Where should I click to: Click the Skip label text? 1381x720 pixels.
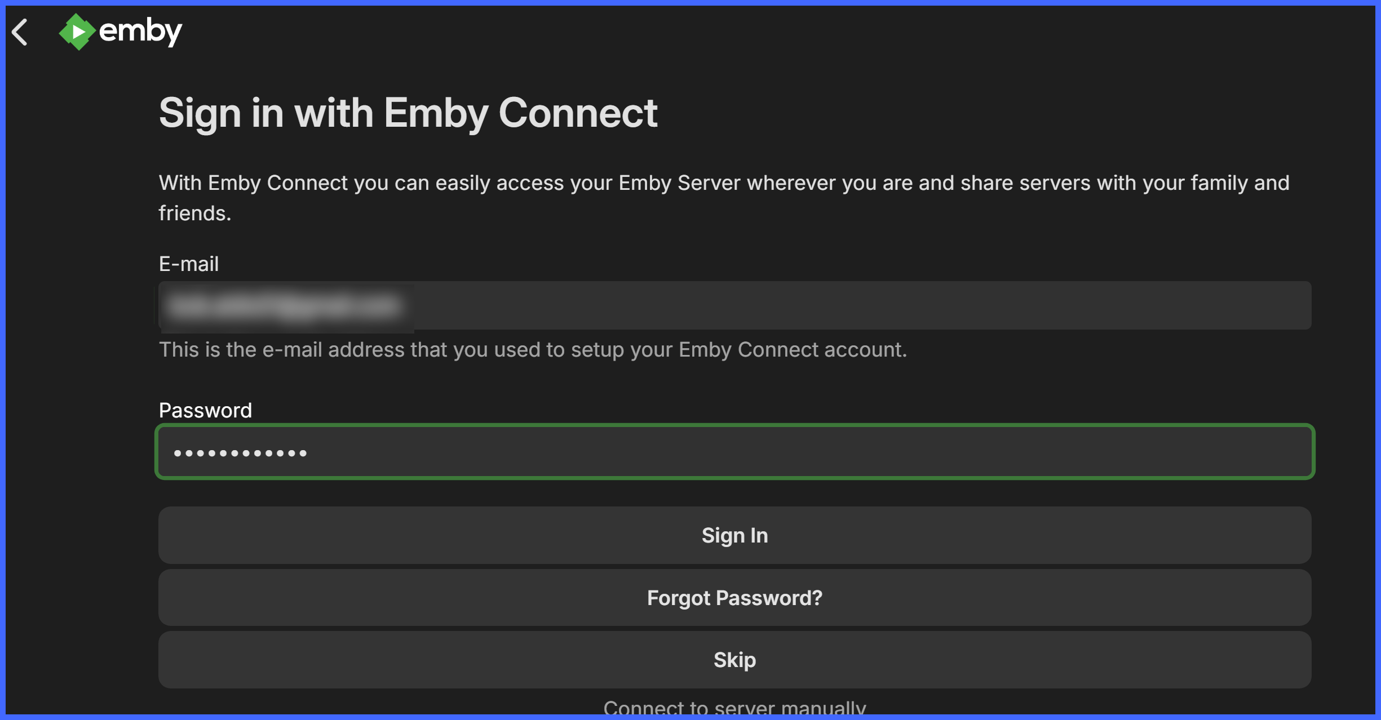click(734, 660)
